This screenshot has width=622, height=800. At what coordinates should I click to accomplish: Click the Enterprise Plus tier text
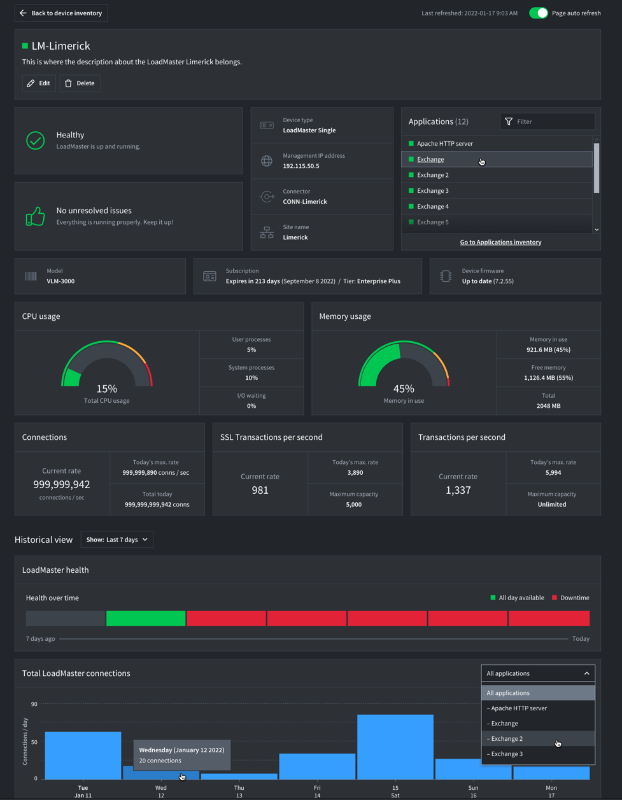[x=379, y=281]
